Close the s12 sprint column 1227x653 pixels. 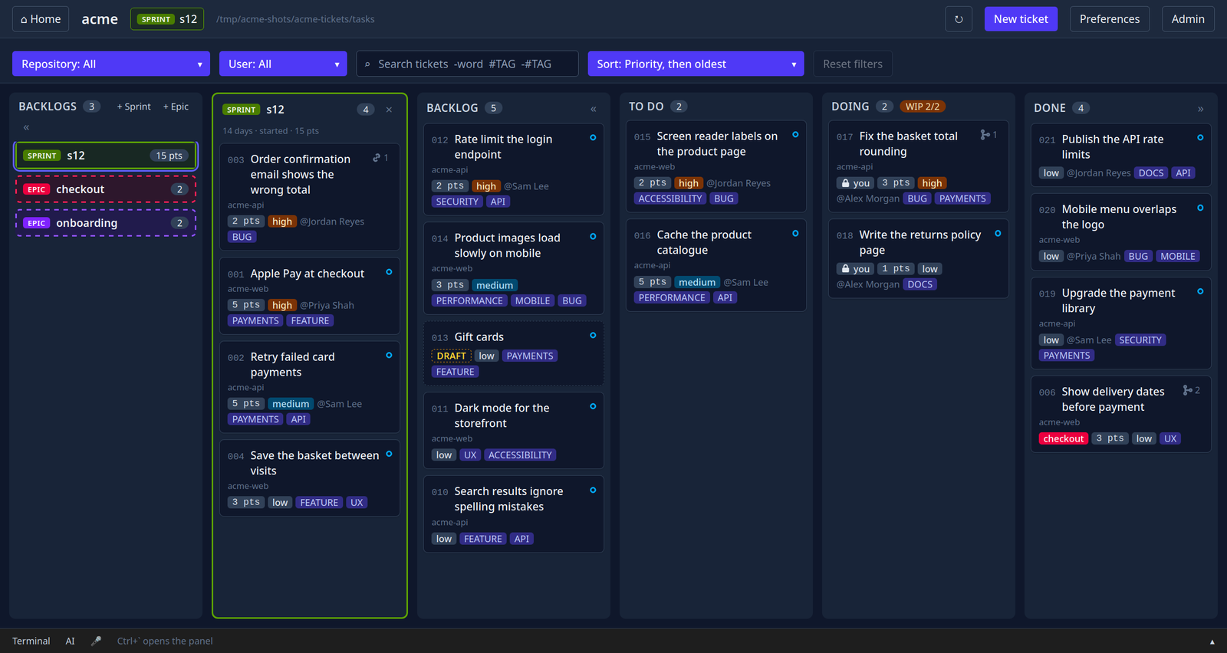coord(389,110)
